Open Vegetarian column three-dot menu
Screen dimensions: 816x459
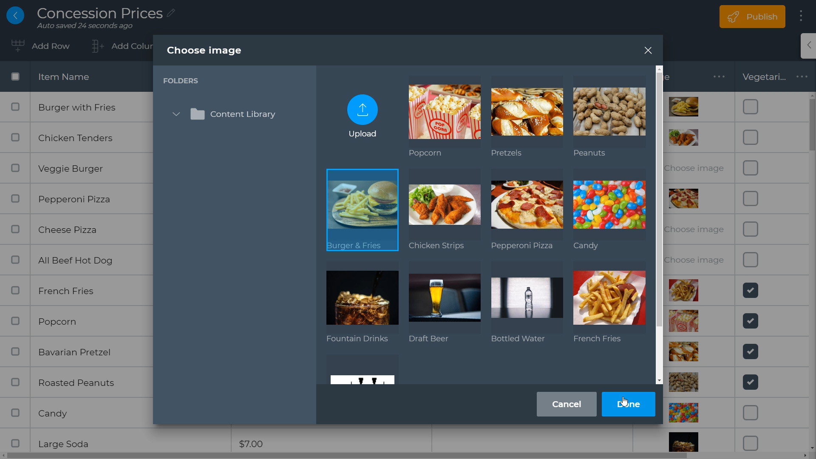[x=802, y=76]
